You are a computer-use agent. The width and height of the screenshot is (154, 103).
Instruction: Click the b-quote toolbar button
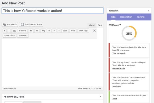click(x=23, y=31)
